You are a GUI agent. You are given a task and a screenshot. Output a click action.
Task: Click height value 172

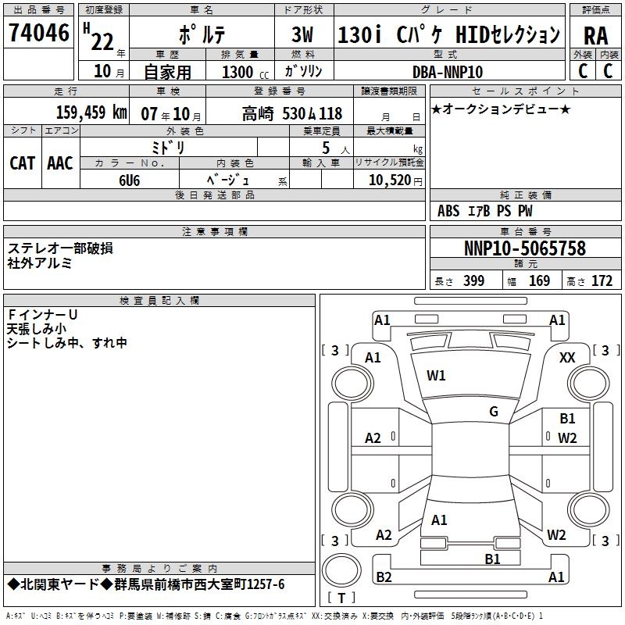(x=602, y=280)
